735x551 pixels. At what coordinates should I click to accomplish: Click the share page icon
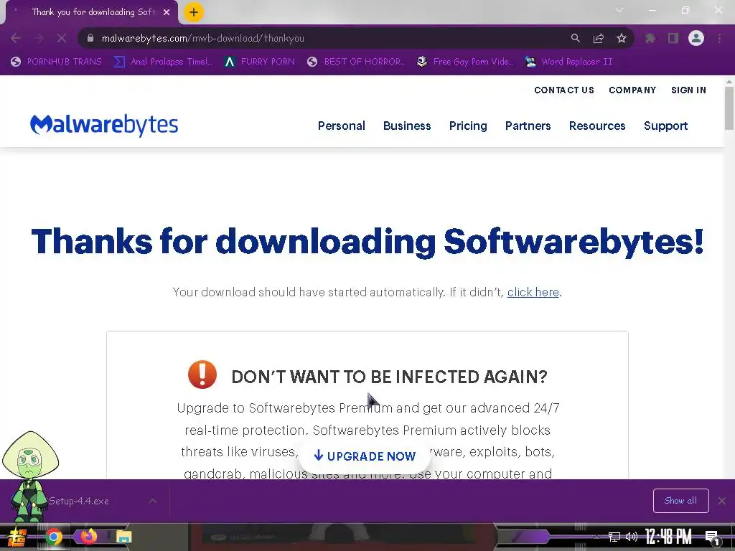[x=599, y=38]
